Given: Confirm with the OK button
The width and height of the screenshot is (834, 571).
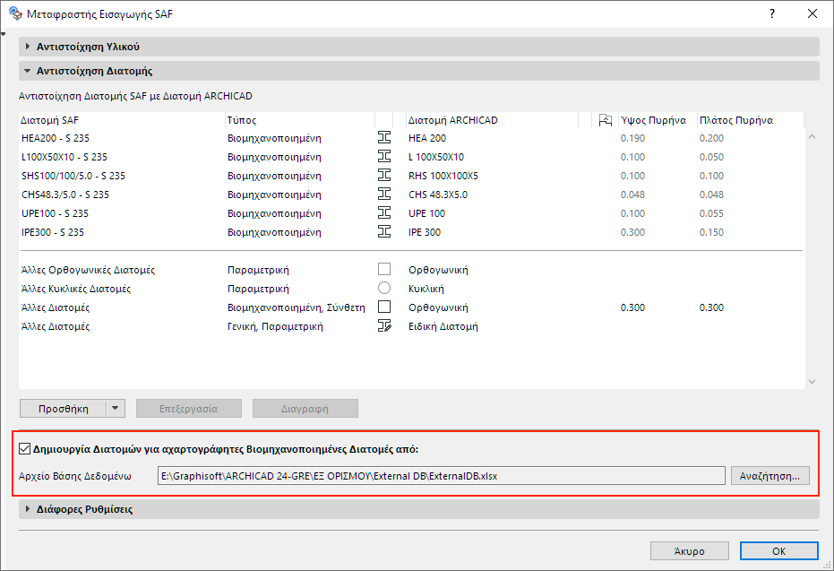Looking at the screenshot, I should point(778,551).
